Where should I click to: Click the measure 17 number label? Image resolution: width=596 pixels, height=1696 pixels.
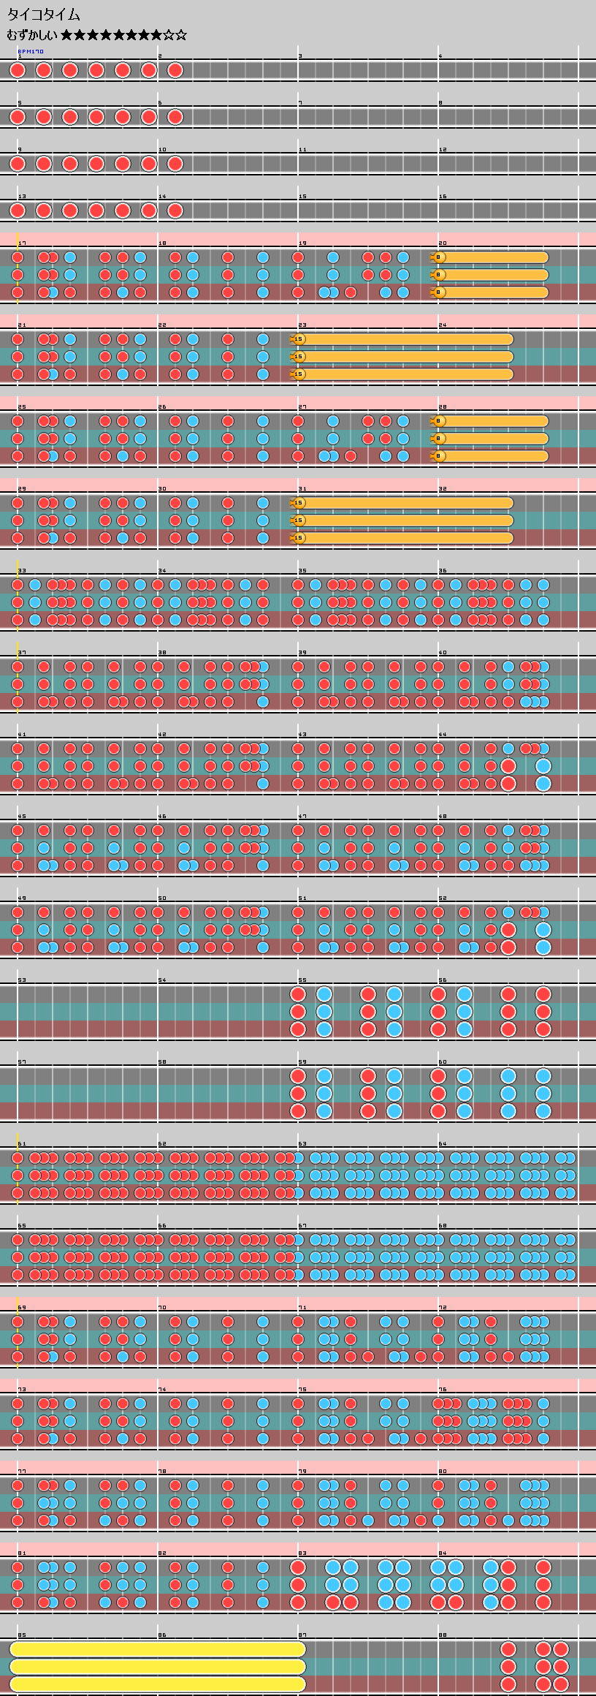pos(22,243)
